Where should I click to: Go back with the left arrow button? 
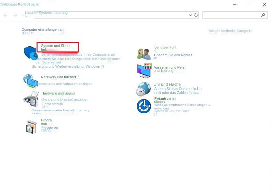click(x=5, y=15)
